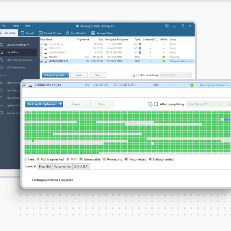231x231 pixels.
Task: Tick large After completing checkbox
Action: (x=156, y=104)
